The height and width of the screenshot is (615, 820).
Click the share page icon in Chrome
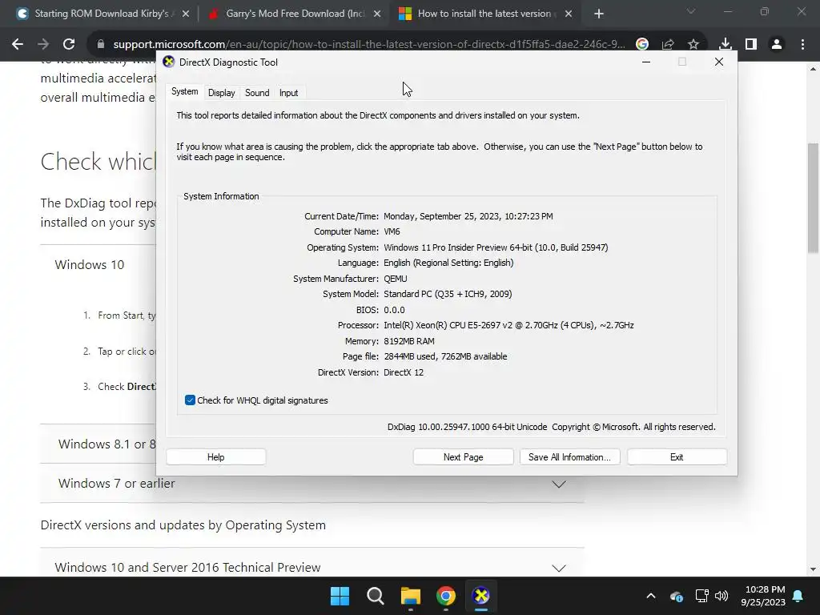pos(668,45)
